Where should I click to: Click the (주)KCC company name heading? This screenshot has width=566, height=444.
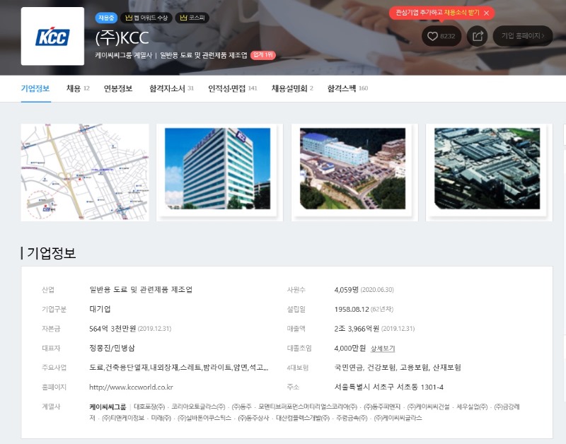tap(122, 38)
